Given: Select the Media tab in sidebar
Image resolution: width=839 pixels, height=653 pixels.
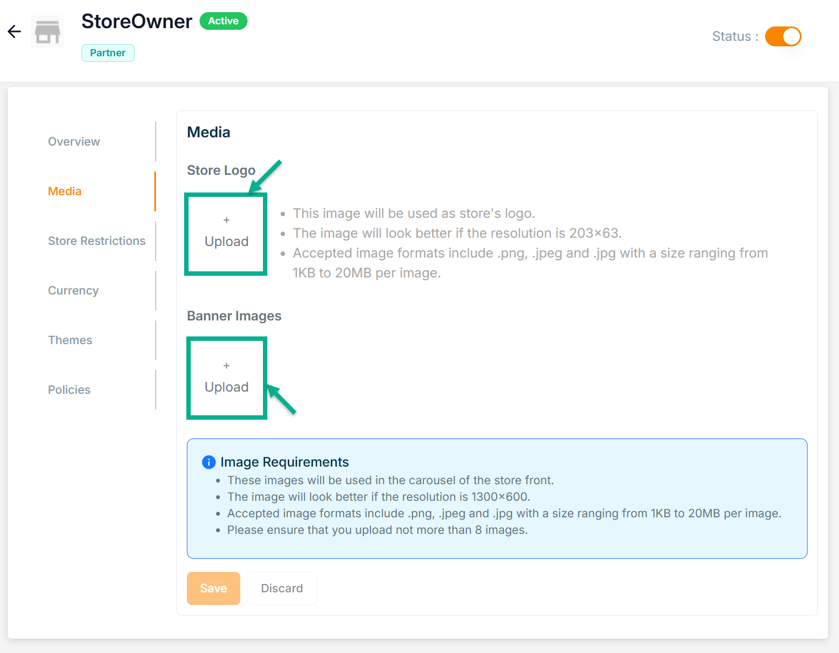Looking at the screenshot, I should point(64,191).
